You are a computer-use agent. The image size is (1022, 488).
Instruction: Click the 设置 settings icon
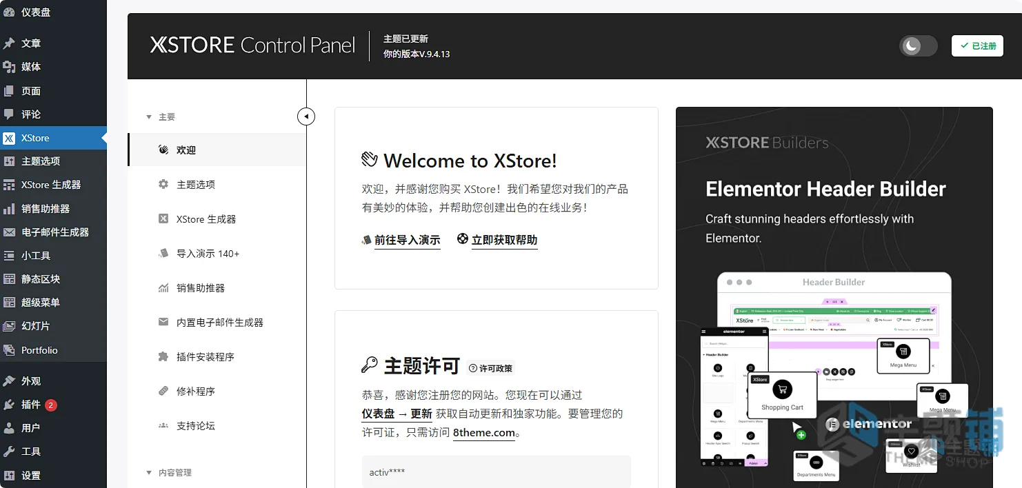tap(9, 476)
